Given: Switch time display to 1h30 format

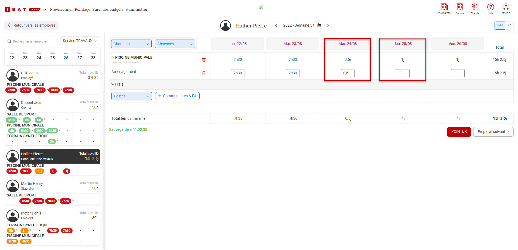Looking at the screenshot, I should pos(500,26).
